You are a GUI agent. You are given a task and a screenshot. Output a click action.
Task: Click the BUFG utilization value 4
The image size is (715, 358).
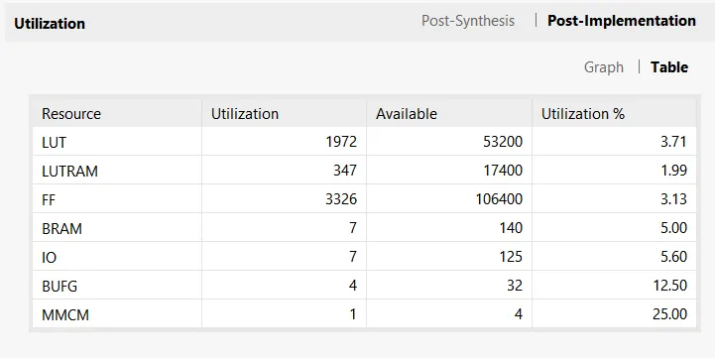[x=352, y=286]
